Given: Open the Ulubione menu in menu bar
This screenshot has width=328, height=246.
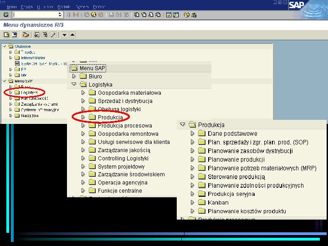Looking at the screenshot, I should [45, 7].
